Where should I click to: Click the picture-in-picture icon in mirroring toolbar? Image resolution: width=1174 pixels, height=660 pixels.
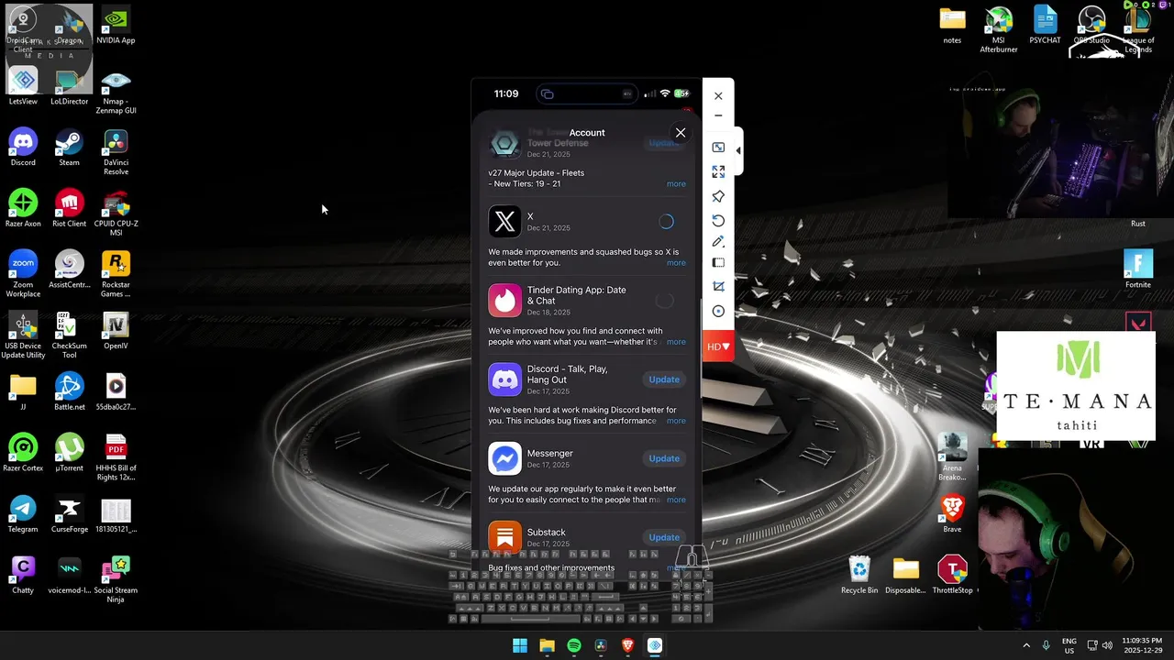click(x=718, y=148)
